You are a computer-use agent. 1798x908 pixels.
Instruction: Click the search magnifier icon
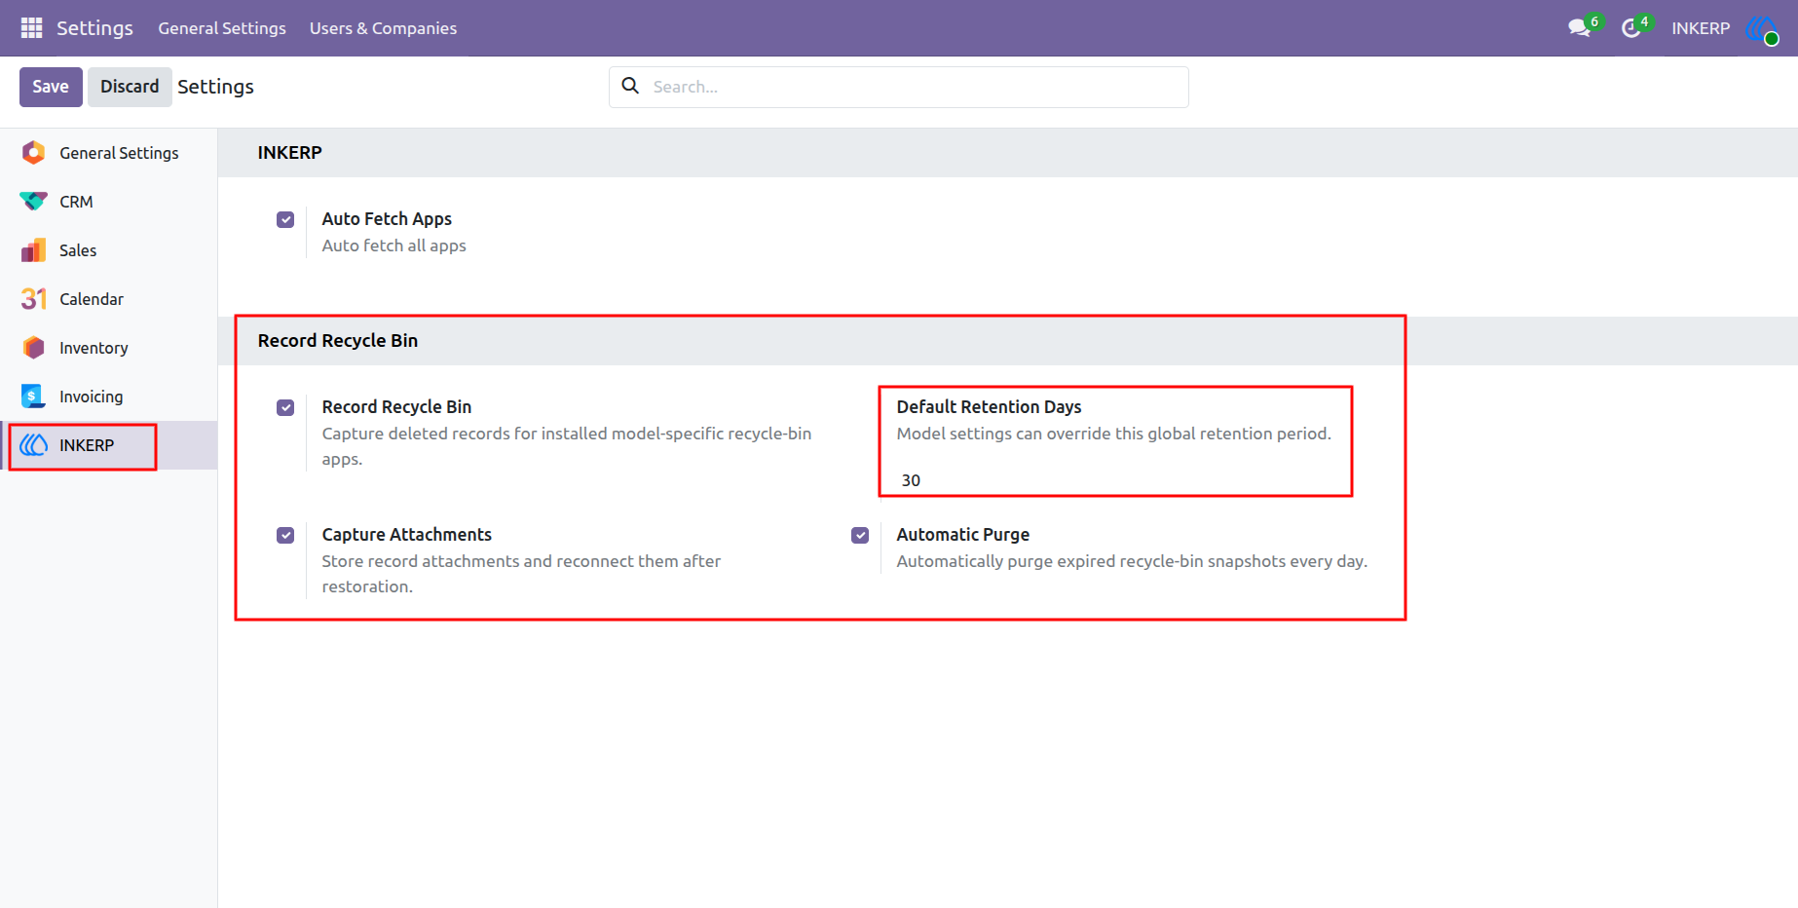coord(630,86)
